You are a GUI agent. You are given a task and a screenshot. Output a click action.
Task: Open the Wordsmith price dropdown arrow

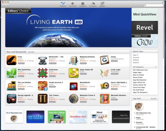(56, 63)
